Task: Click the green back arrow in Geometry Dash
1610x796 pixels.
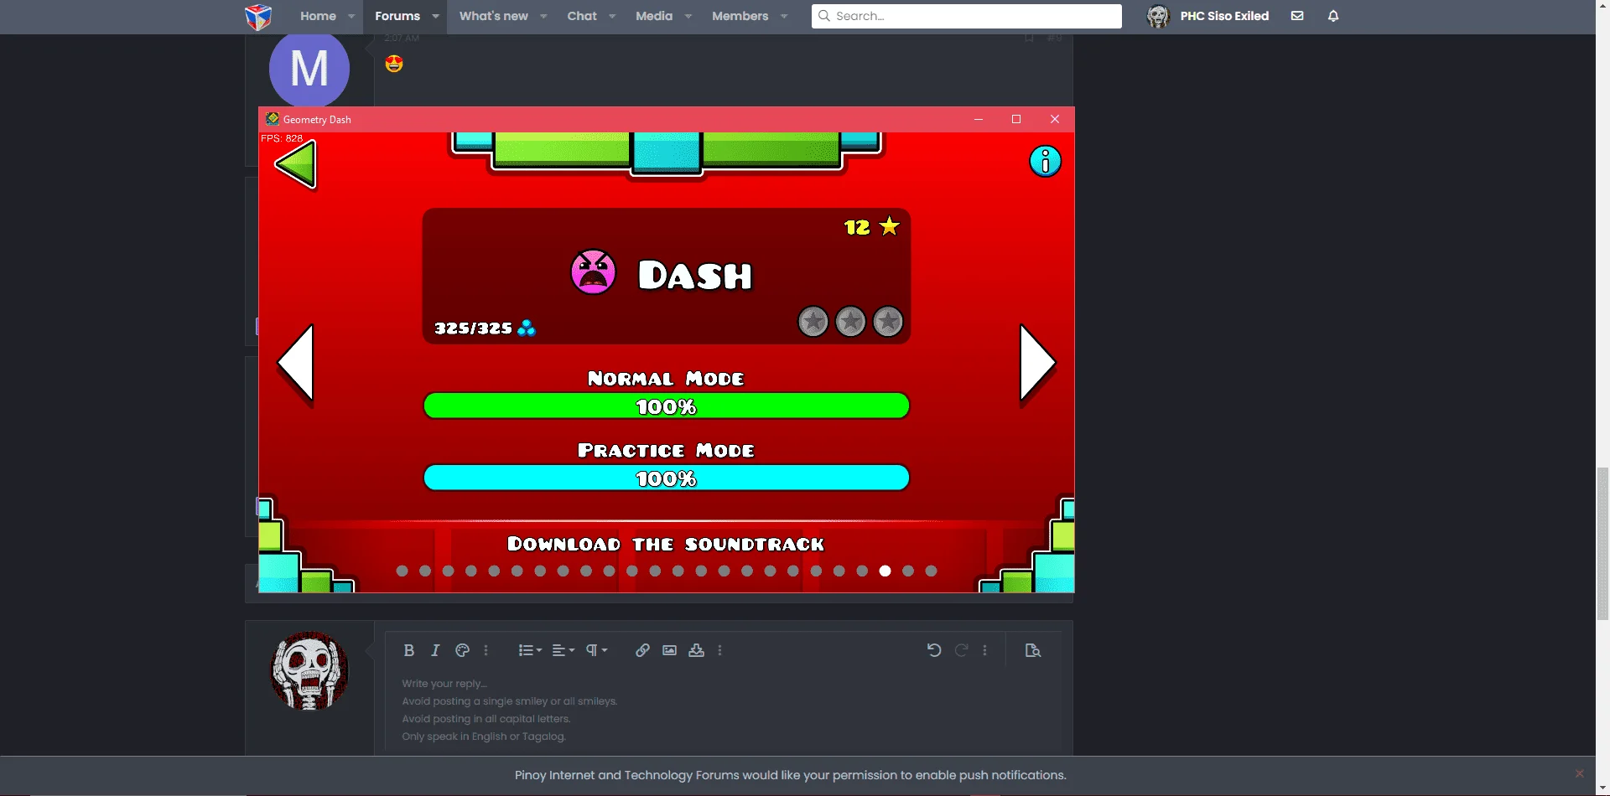Action: point(296,164)
